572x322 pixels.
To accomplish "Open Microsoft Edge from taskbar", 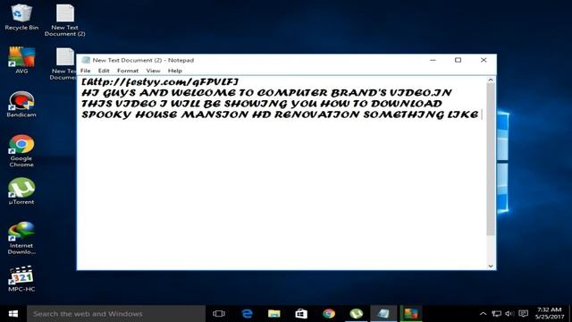I will [x=247, y=314].
